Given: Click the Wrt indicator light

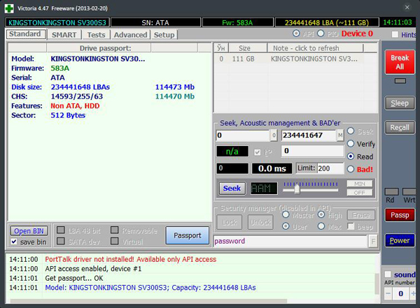Looking at the screenshot, I should pos(409,191).
